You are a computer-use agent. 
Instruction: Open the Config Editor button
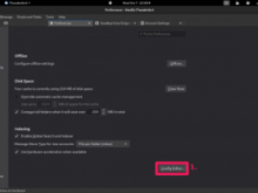coord(172,169)
